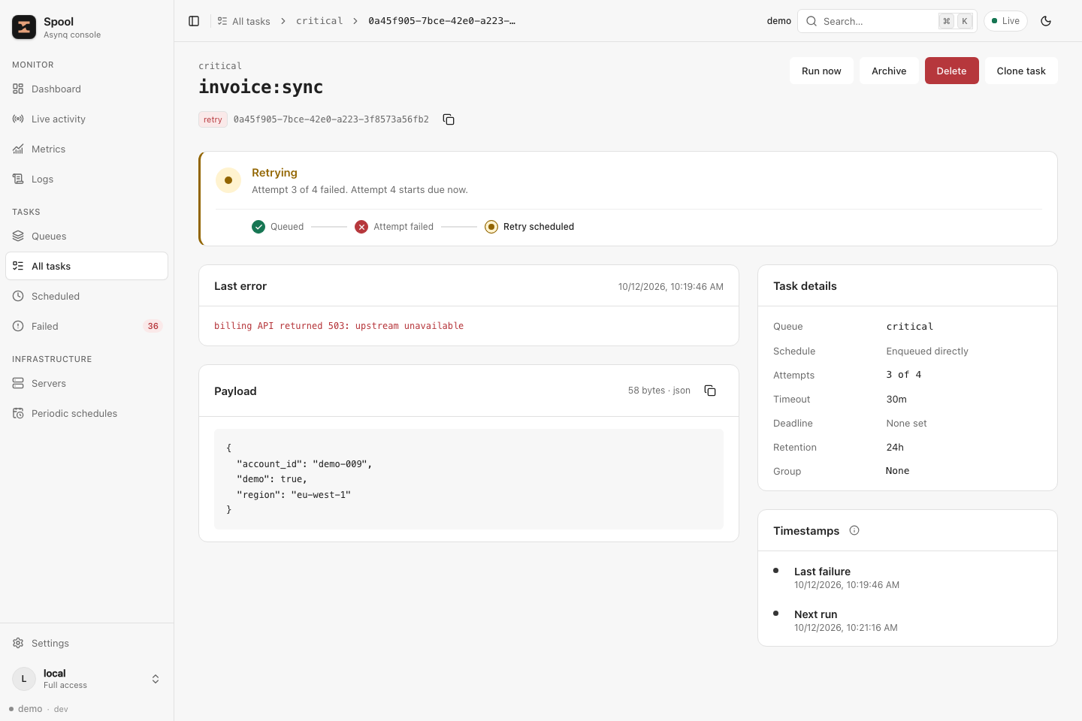The width and height of the screenshot is (1082, 721).
Task: Click the billing API error message
Action: point(339,326)
